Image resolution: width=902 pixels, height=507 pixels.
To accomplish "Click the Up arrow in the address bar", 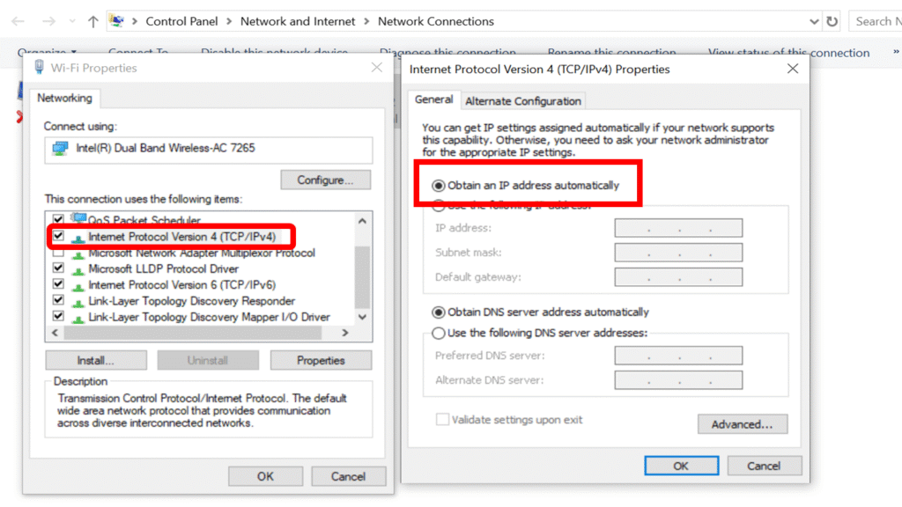I will click(x=93, y=21).
